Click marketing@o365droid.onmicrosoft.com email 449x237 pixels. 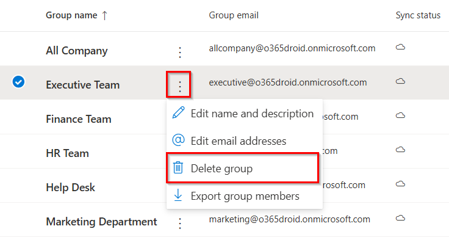[290, 219]
